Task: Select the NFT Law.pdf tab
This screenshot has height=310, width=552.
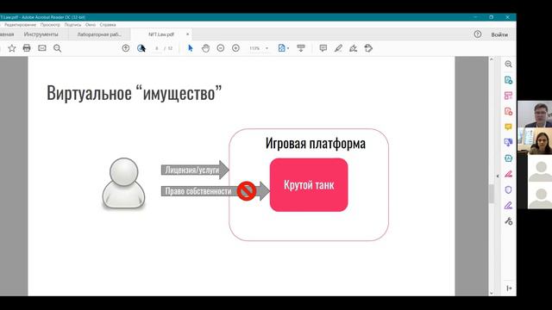Action: (161, 34)
